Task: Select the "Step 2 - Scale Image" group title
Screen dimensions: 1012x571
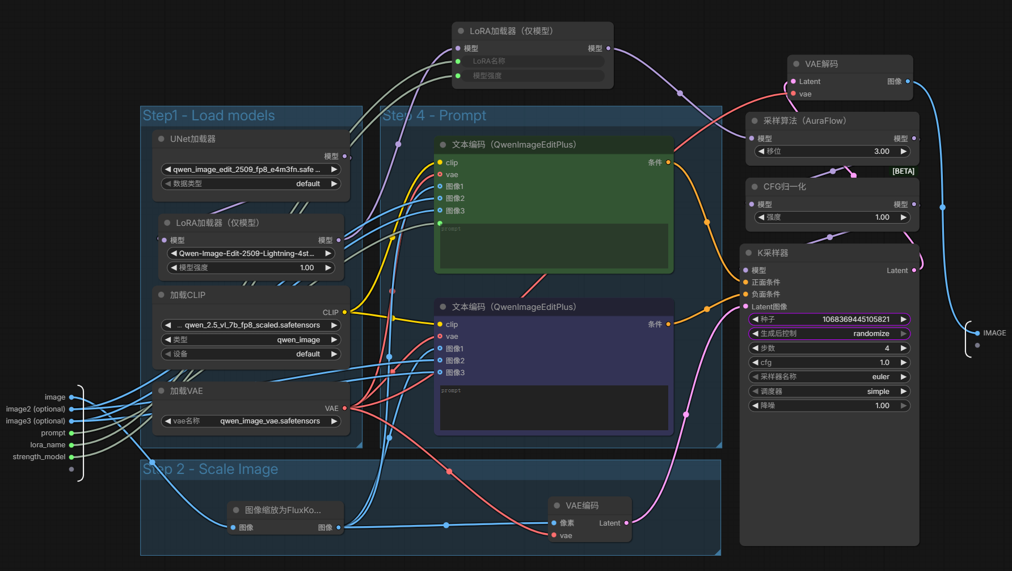Action: click(x=210, y=469)
